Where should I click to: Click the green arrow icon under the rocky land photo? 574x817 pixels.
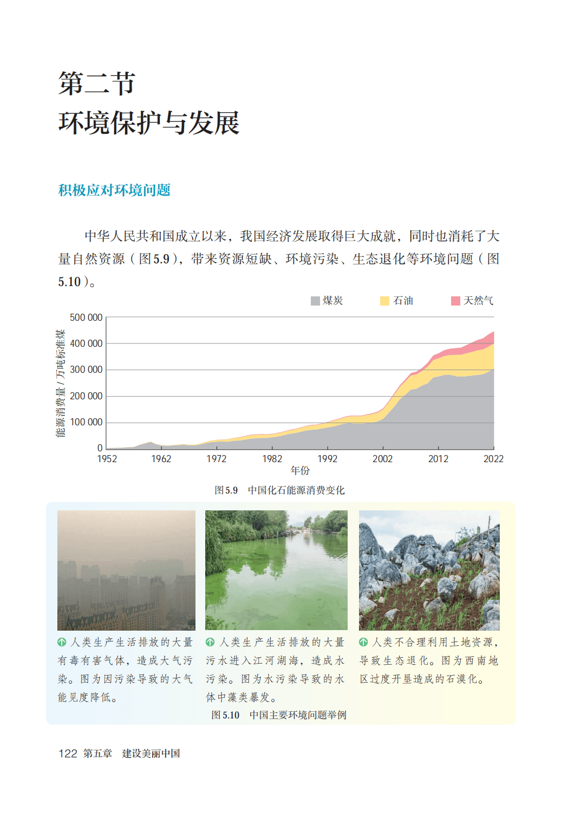pos(363,642)
